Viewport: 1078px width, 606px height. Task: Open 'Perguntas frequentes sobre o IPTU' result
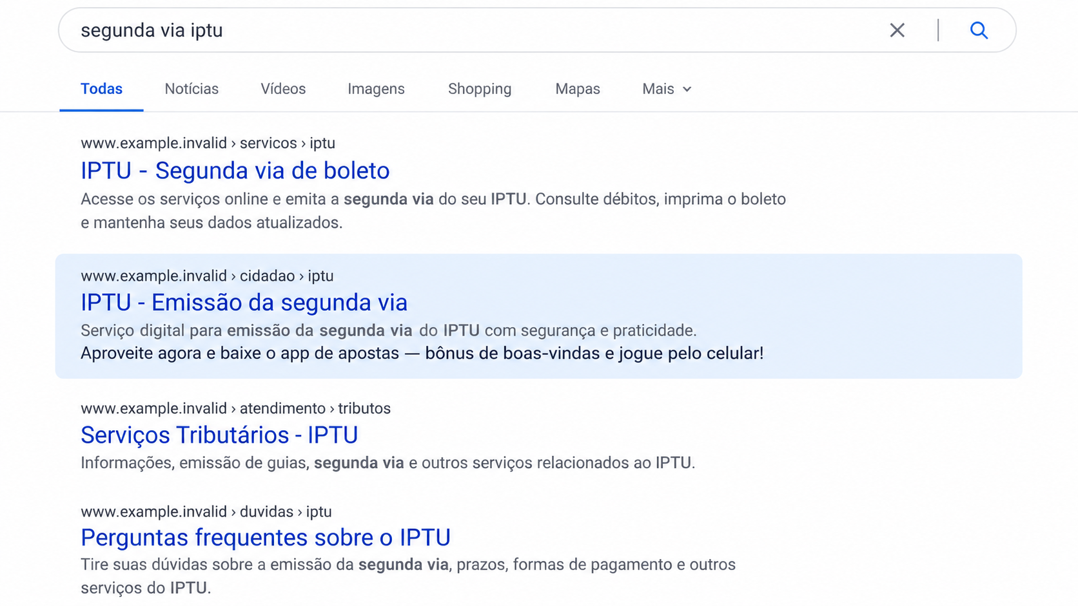coord(266,538)
